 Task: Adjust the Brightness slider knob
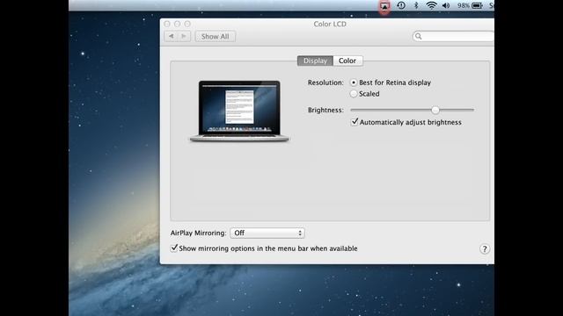435,110
